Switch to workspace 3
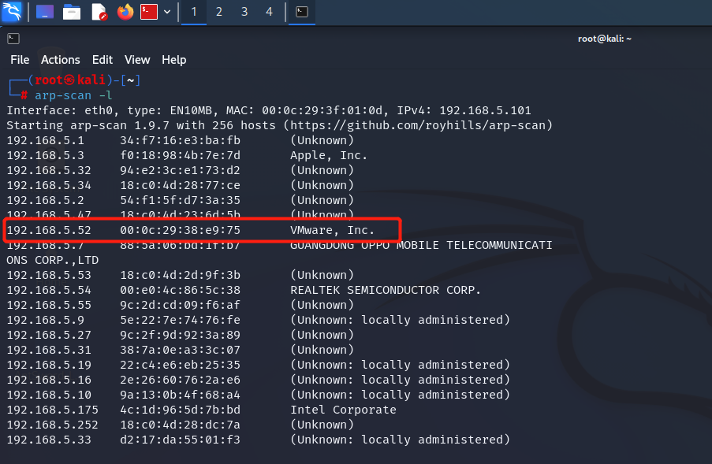712x464 pixels. point(244,12)
